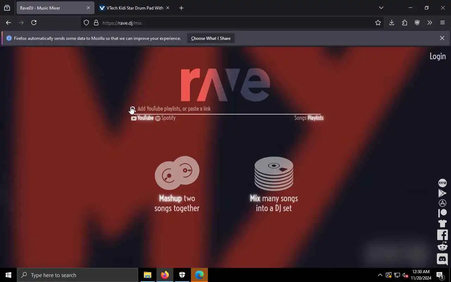Show more tools chevron in toolbar
The width and height of the screenshot is (451, 282).
[x=430, y=23]
